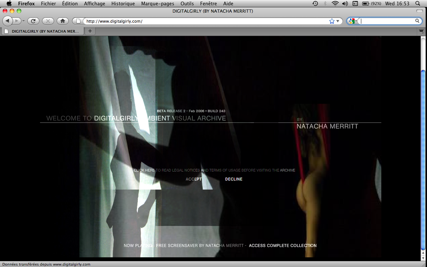The width and height of the screenshot is (427, 267).
Task: Click the CLICK HERE legal notices link
Action: coord(144,170)
